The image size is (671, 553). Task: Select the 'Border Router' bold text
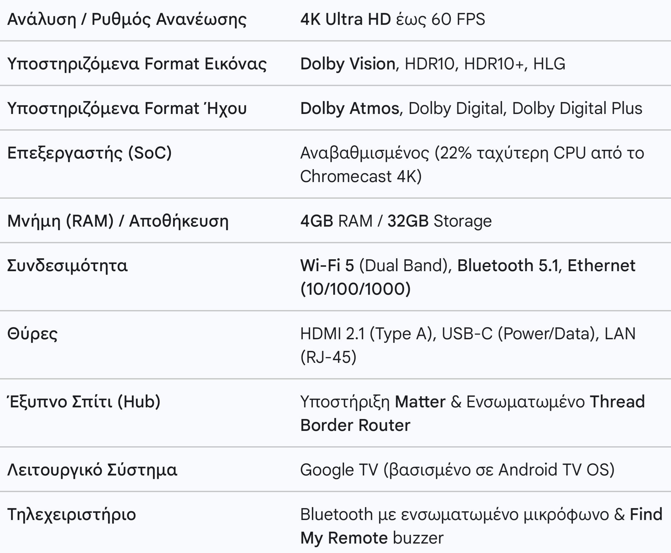tap(355, 426)
